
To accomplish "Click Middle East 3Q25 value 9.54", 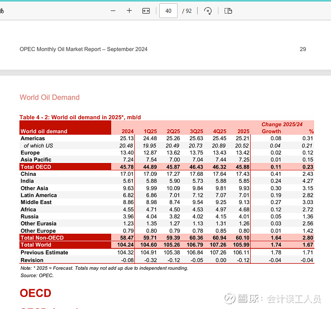I will tap(198, 202).
